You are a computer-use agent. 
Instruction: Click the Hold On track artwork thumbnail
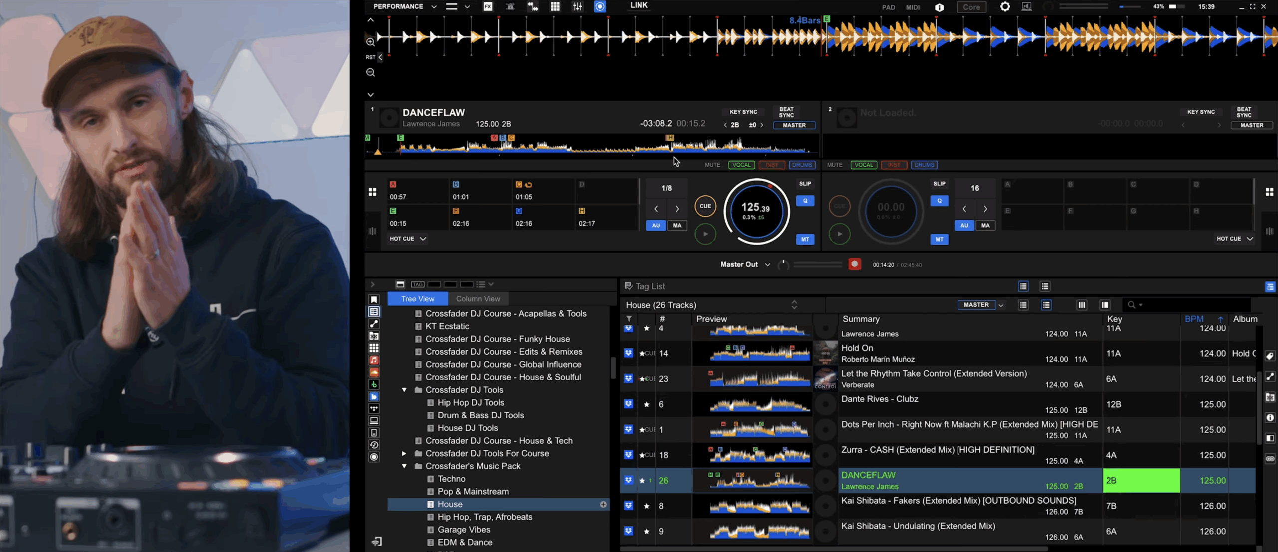825,353
